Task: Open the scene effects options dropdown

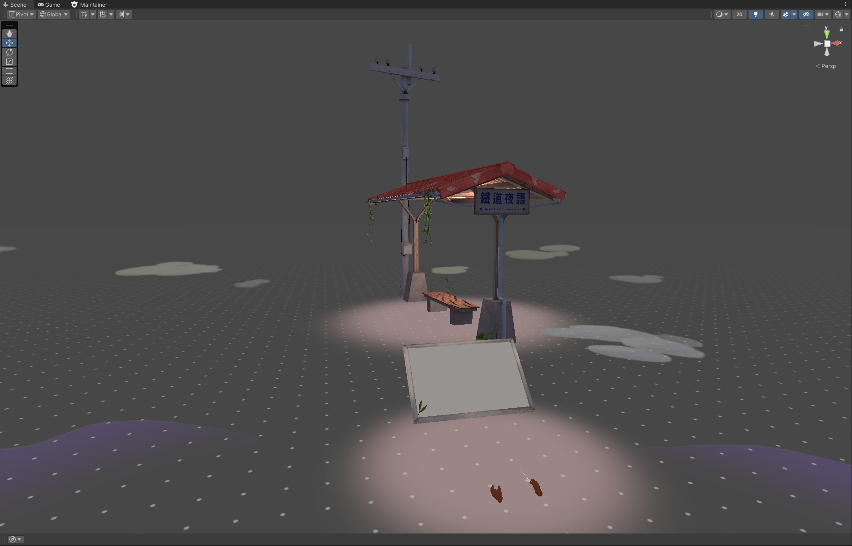Action: 794,14
